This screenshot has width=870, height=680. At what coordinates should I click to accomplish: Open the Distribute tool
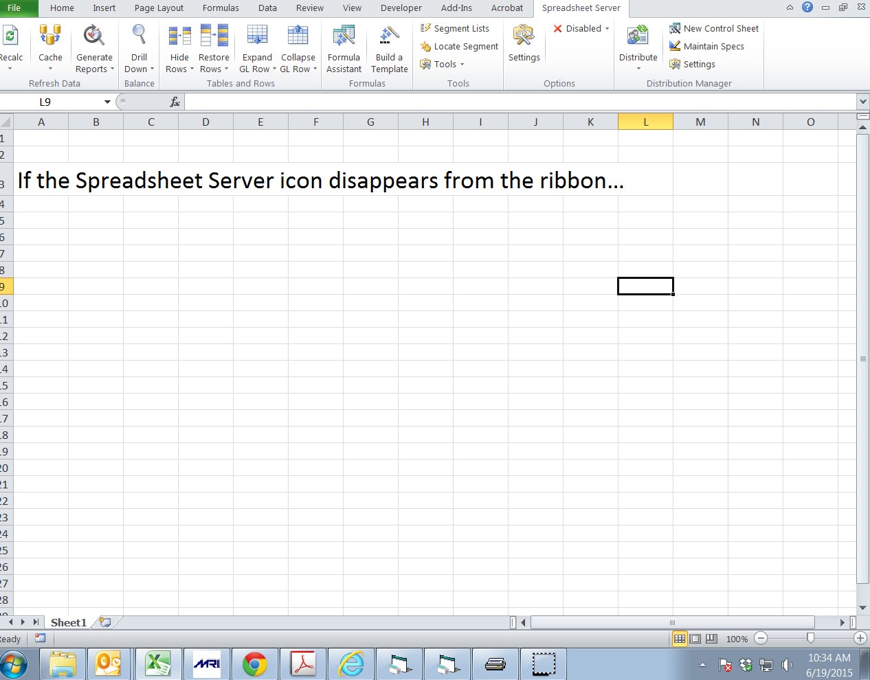click(638, 48)
